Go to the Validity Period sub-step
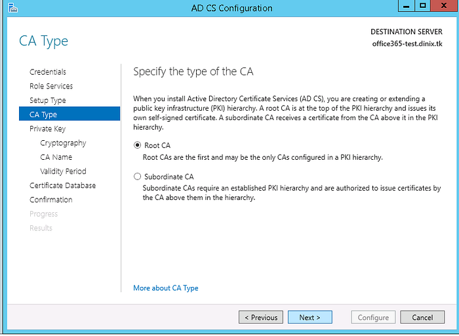 click(63, 171)
